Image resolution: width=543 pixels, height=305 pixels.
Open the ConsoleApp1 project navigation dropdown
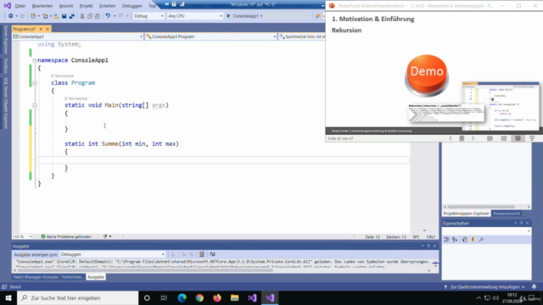[x=78, y=36]
